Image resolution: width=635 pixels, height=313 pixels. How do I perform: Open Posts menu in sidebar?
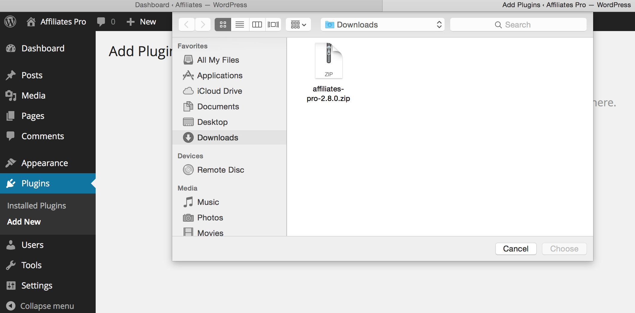tap(48, 75)
